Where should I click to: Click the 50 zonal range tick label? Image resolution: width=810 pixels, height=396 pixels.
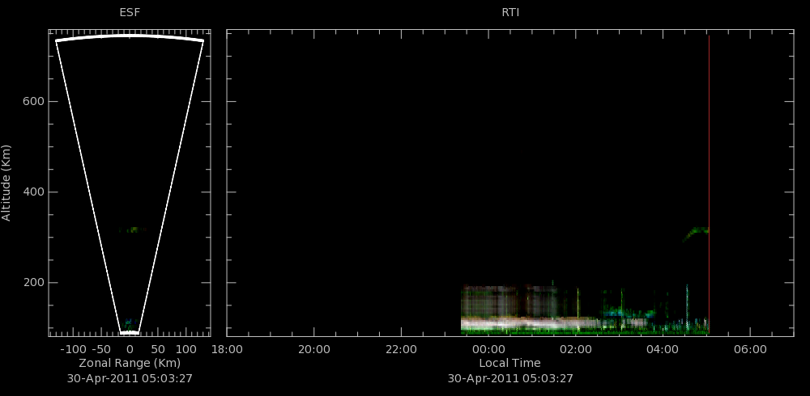(158, 350)
